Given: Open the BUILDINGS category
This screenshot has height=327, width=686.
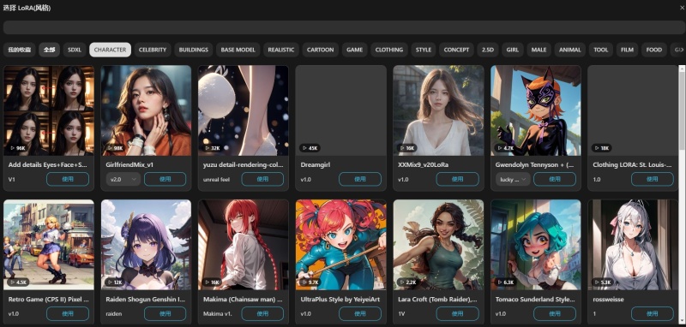Looking at the screenshot, I should (x=194, y=50).
